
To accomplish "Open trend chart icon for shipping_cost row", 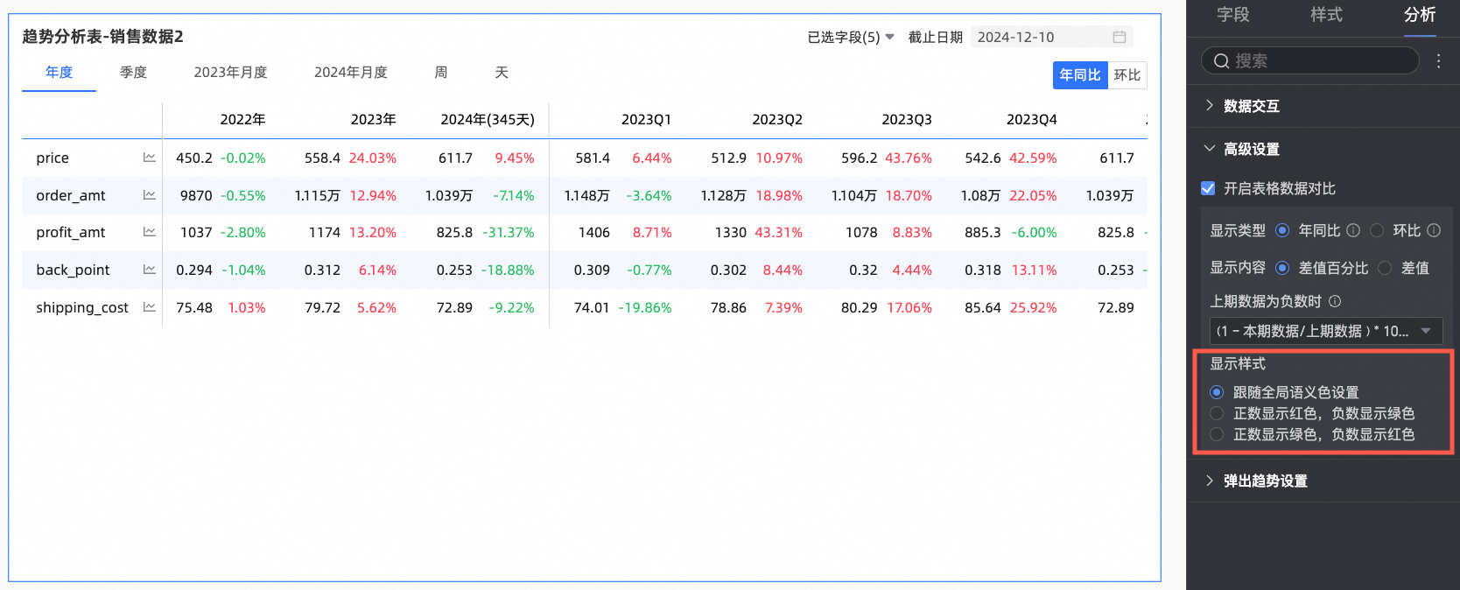I will [149, 307].
